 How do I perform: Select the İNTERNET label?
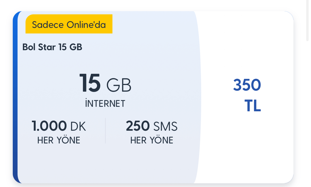(x=105, y=104)
